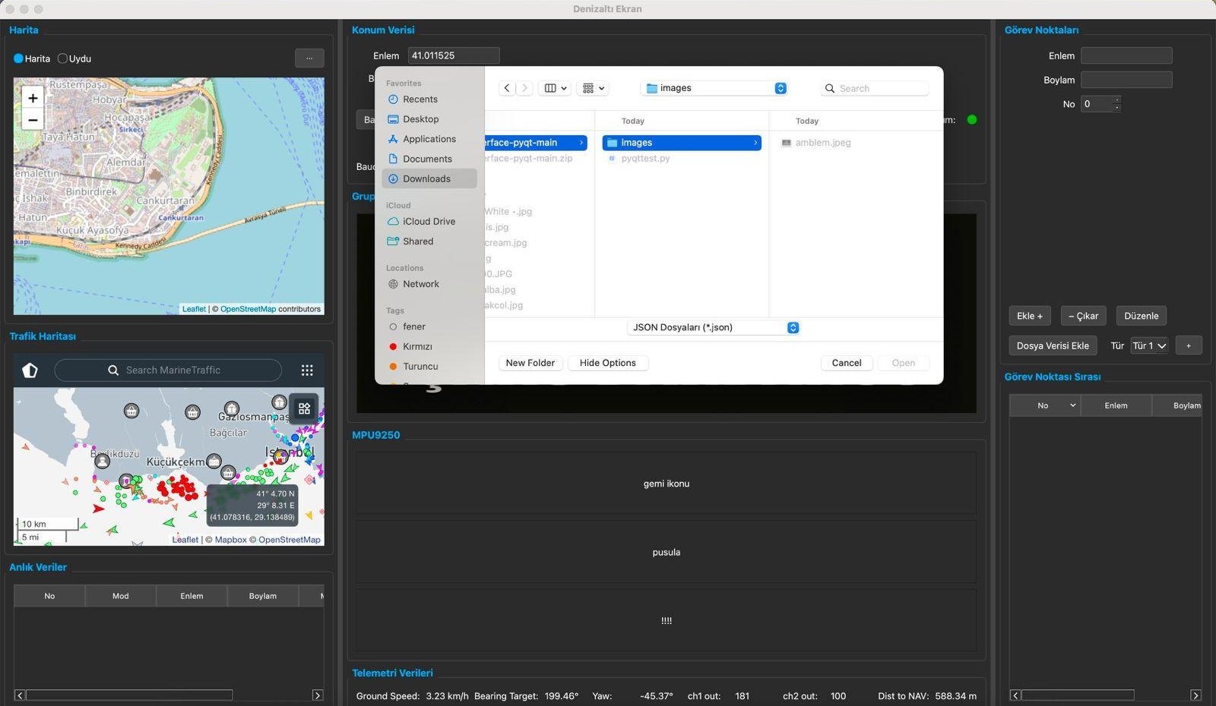
Task: Open the JSON Dosyaları file type dropdown
Action: [x=713, y=328]
